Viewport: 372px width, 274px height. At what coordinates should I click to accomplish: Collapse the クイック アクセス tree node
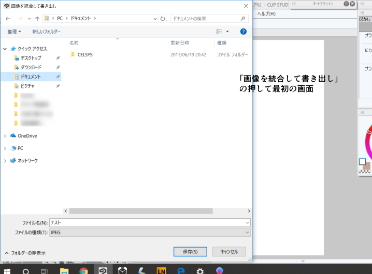(x=5, y=49)
